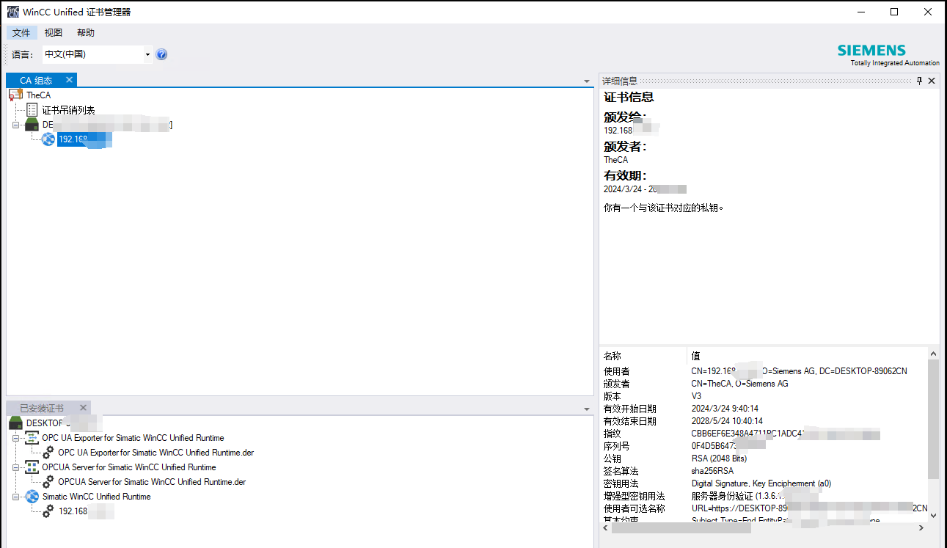Click the value 2024/3/24 9:40:14
Image resolution: width=947 pixels, height=548 pixels.
725,409
